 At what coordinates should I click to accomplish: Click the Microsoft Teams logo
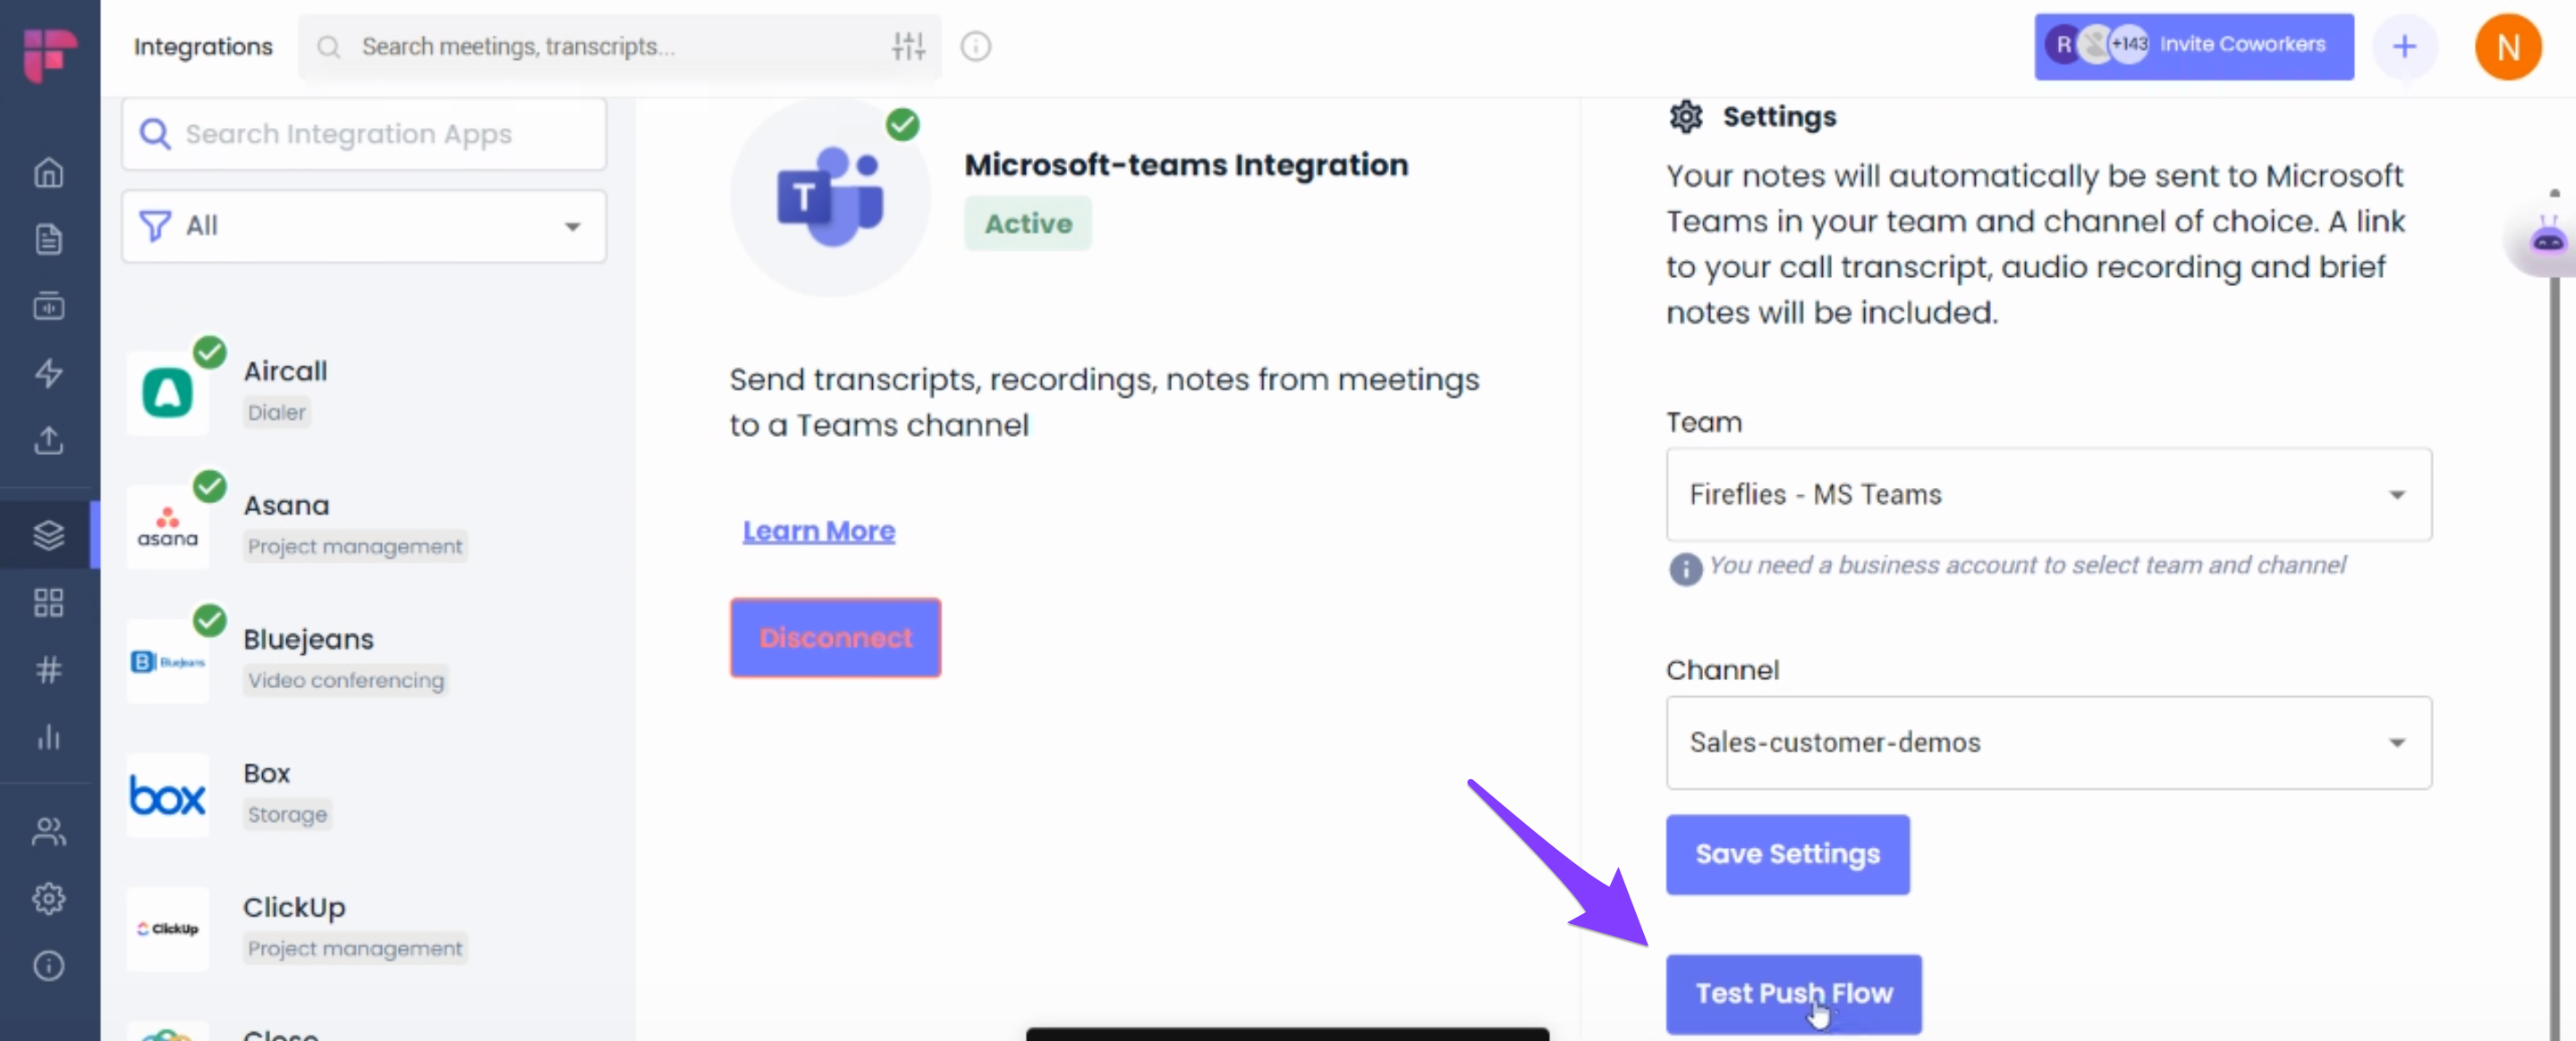(830, 197)
